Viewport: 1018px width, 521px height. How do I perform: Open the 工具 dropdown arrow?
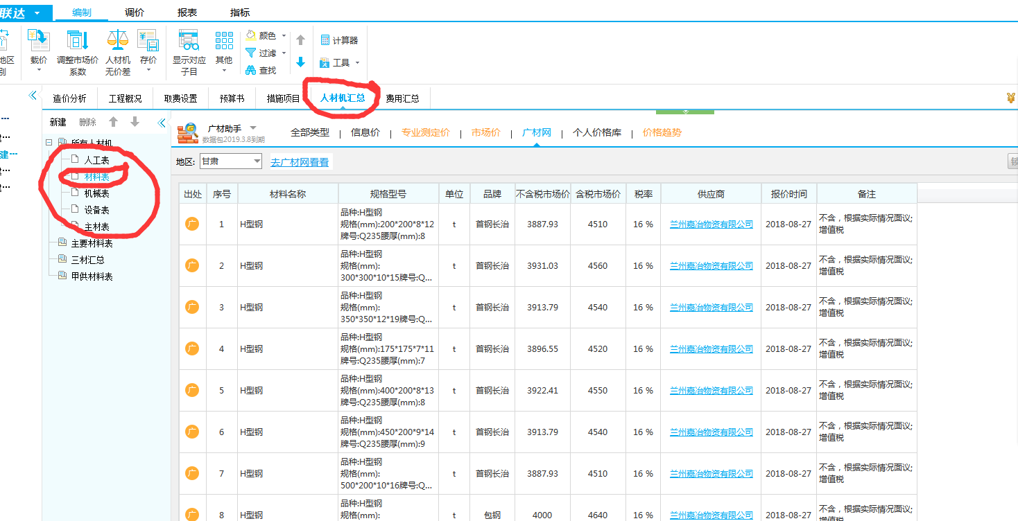[357, 63]
